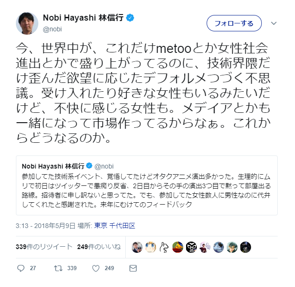This screenshot has height=287, width=295.
Task: Follow the account with フォローする button
Action: 234,23
